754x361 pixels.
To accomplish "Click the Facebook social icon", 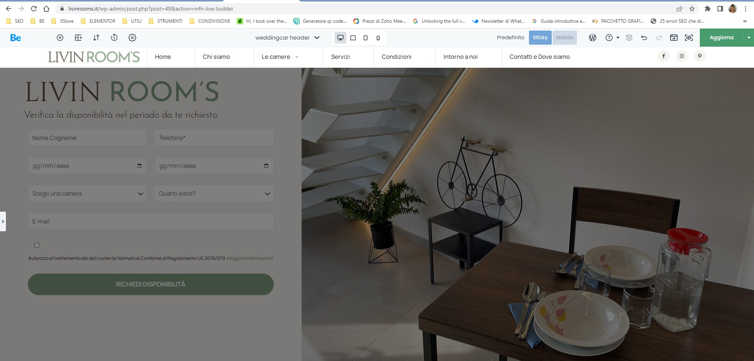I will 664,56.
